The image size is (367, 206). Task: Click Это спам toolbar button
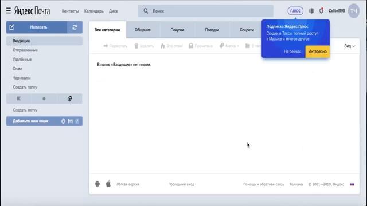(x=171, y=46)
